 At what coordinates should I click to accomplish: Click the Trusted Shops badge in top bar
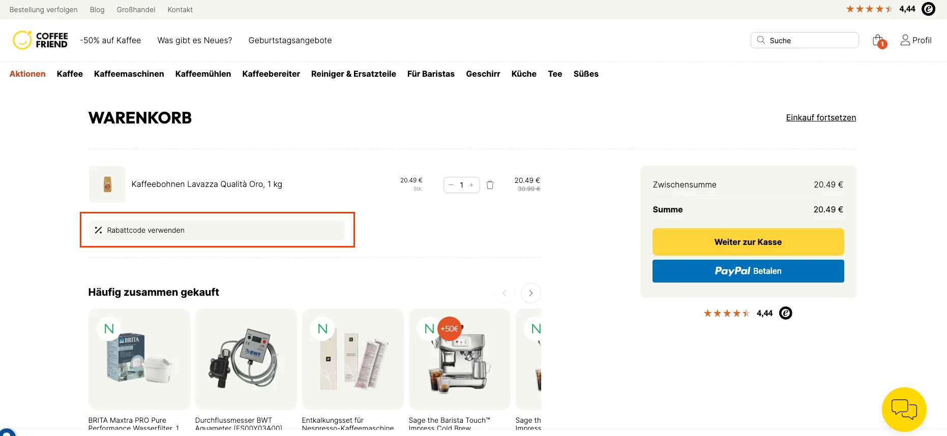click(x=928, y=9)
